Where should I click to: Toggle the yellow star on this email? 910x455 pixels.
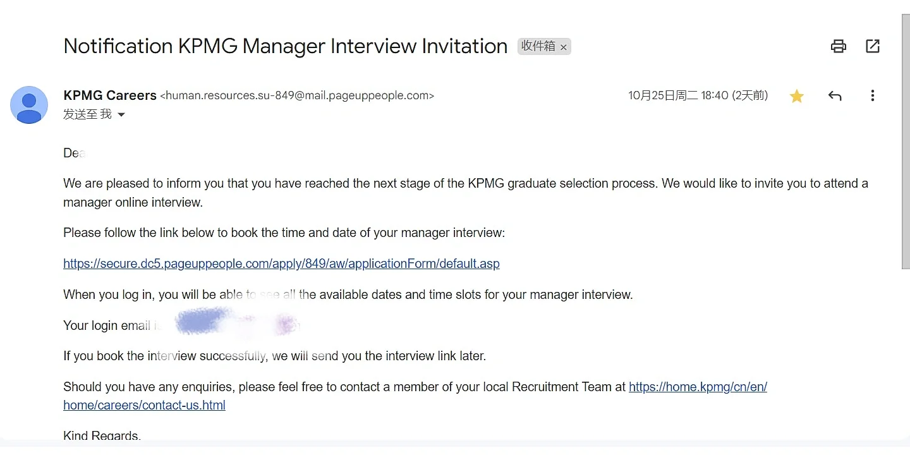tap(797, 96)
